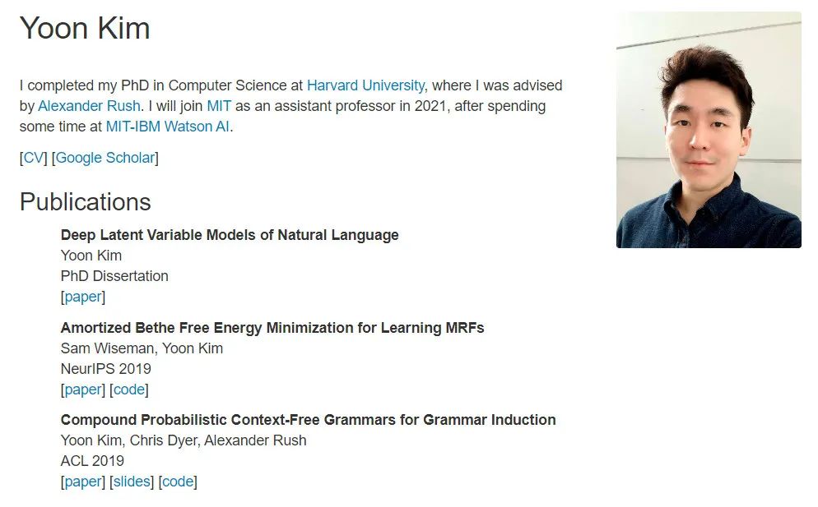Open the PhD Dissertation paper link
Screen dimensions: 818x507
[83, 297]
